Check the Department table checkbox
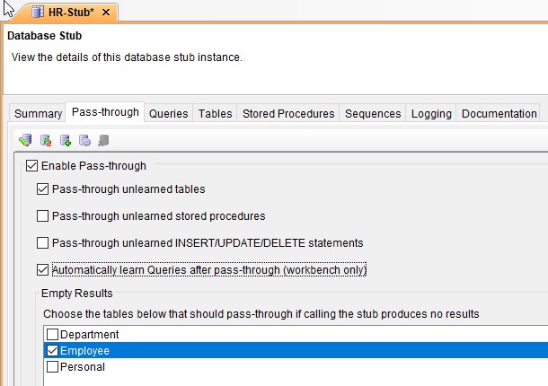Image resolution: width=548 pixels, height=386 pixels. 52,335
